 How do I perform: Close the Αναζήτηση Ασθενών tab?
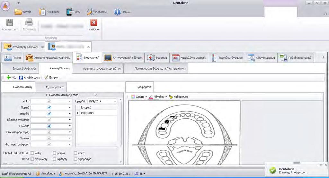click(42, 47)
